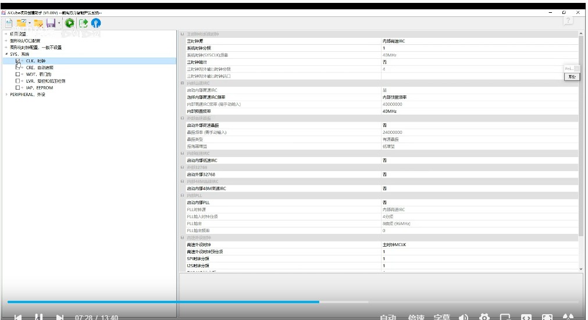Click the blue round info icon
The image size is (588, 320).
96,23
